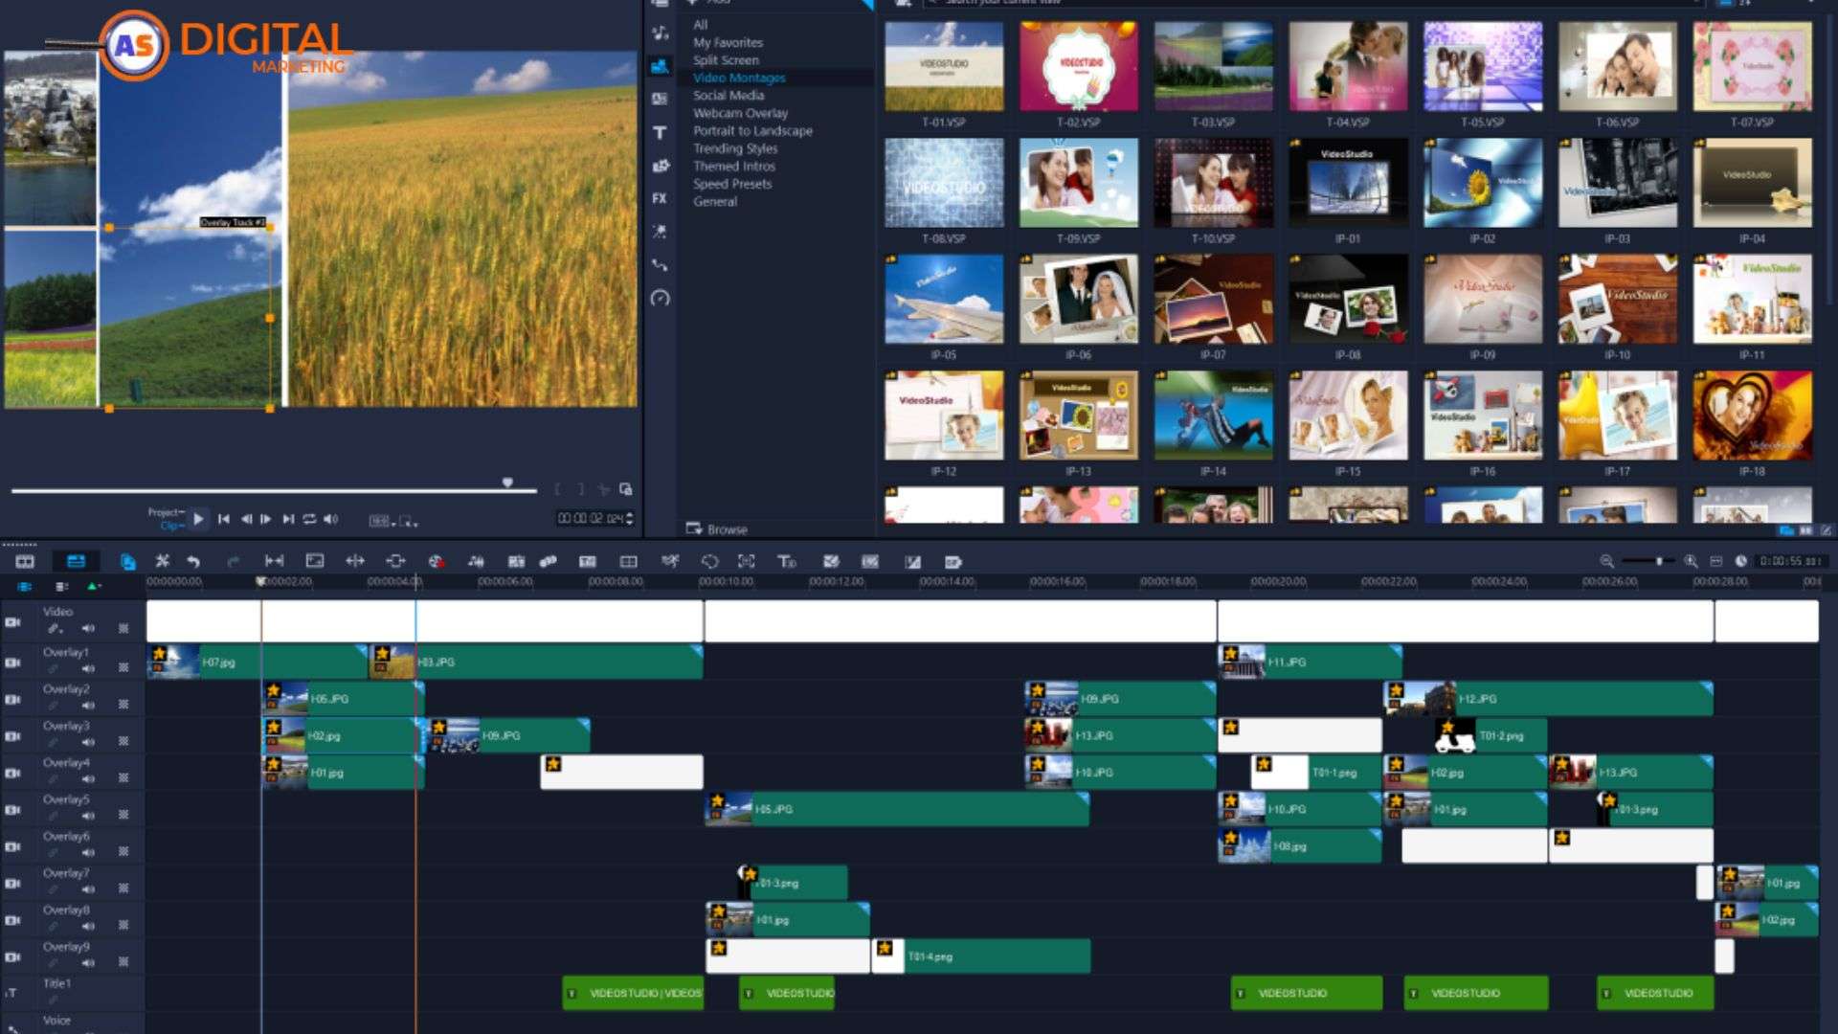Increase timecode using stepper arrows
The width and height of the screenshot is (1838, 1034).
click(x=629, y=515)
